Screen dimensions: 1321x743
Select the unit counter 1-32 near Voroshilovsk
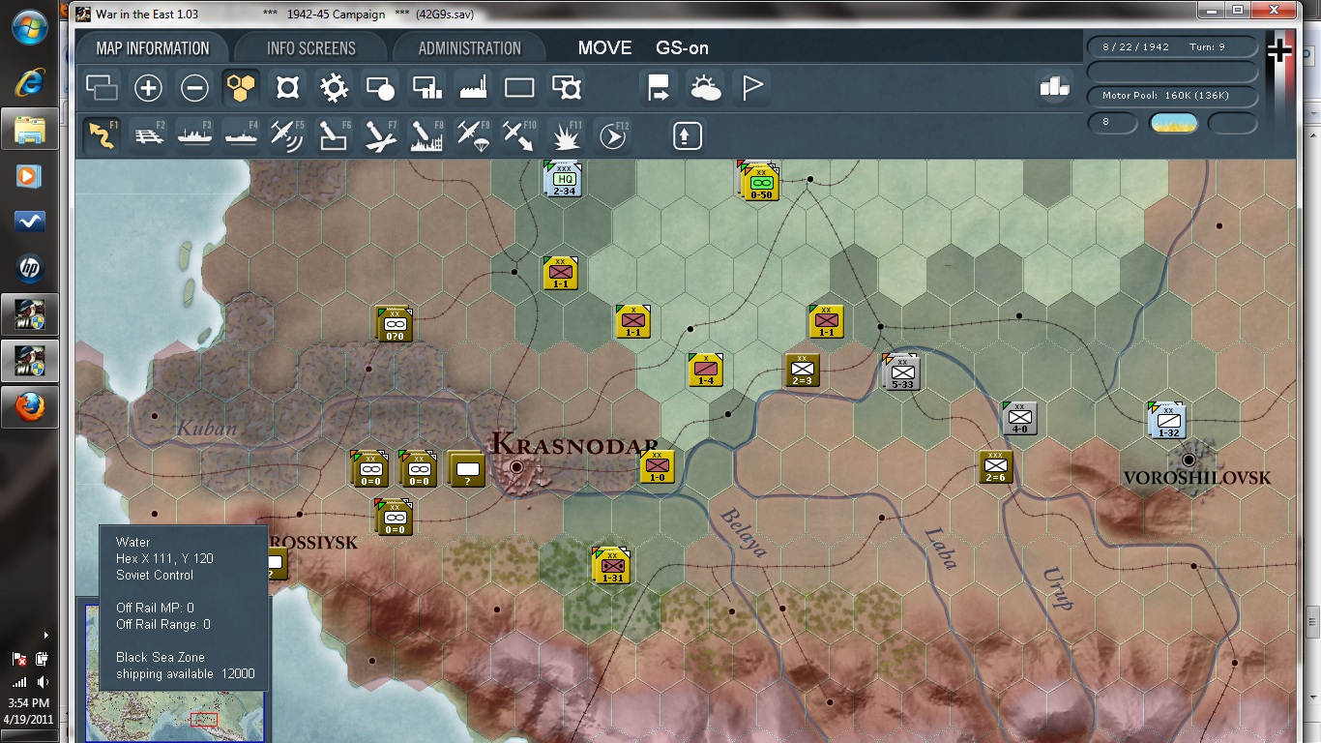(1166, 420)
